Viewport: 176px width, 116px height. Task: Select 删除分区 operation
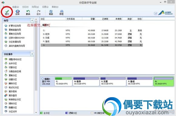click(11, 84)
